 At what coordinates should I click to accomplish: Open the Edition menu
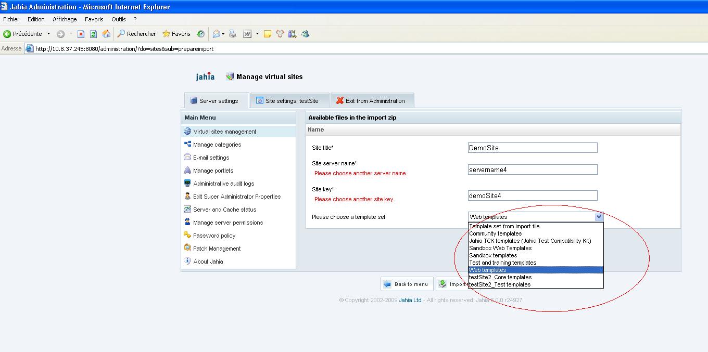[x=36, y=19]
